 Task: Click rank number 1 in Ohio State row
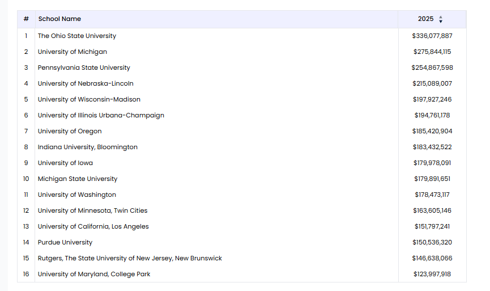coord(26,36)
